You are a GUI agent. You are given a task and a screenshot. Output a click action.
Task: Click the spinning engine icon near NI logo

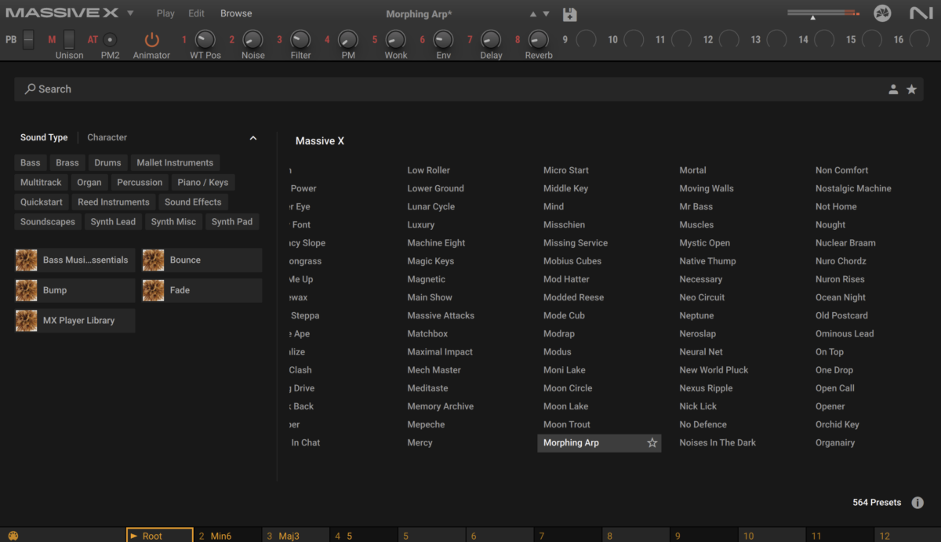tap(882, 13)
